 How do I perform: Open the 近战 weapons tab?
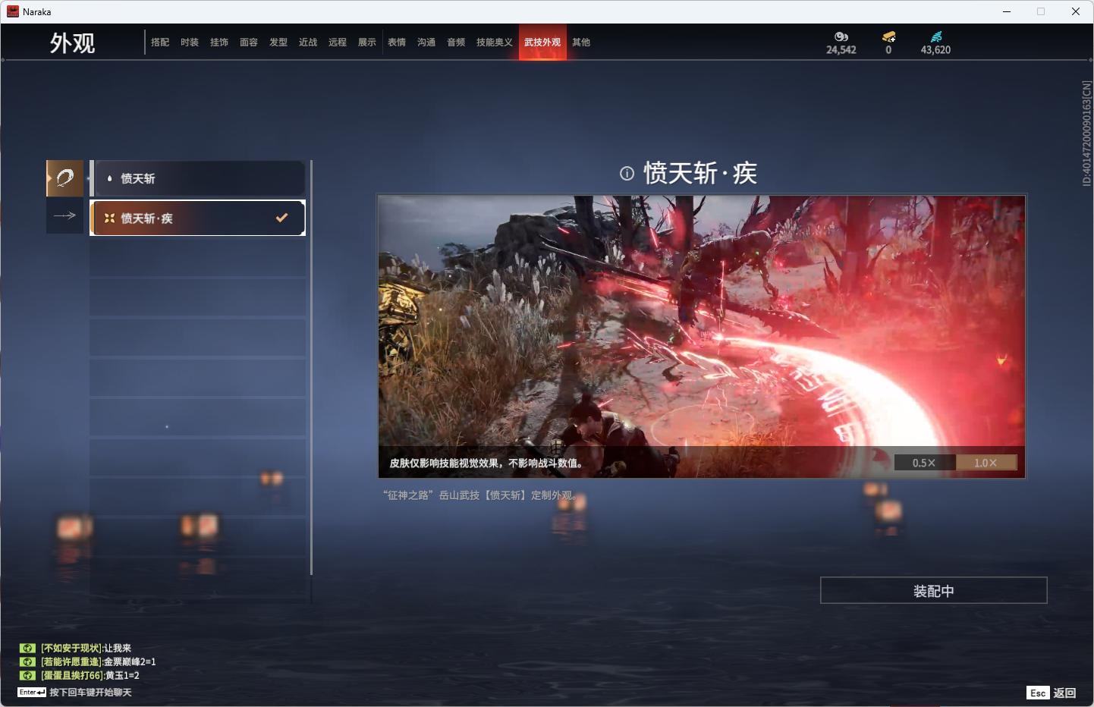(308, 42)
